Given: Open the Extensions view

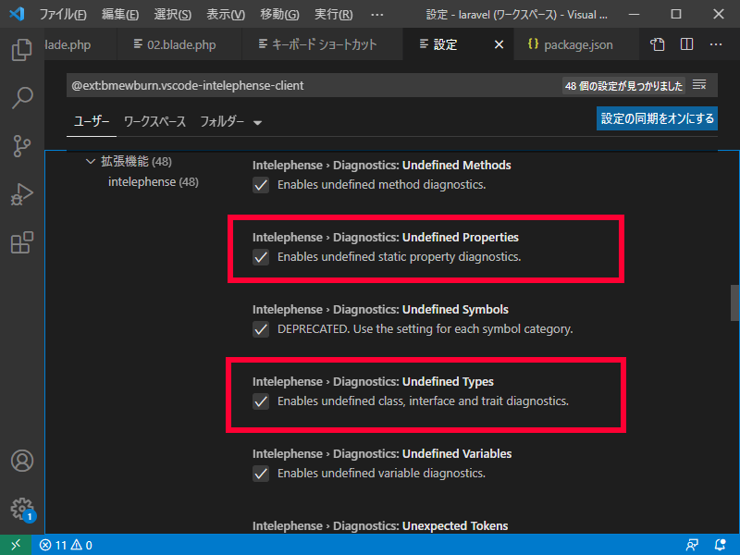Looking at the screenshot, I should (21, 242).
